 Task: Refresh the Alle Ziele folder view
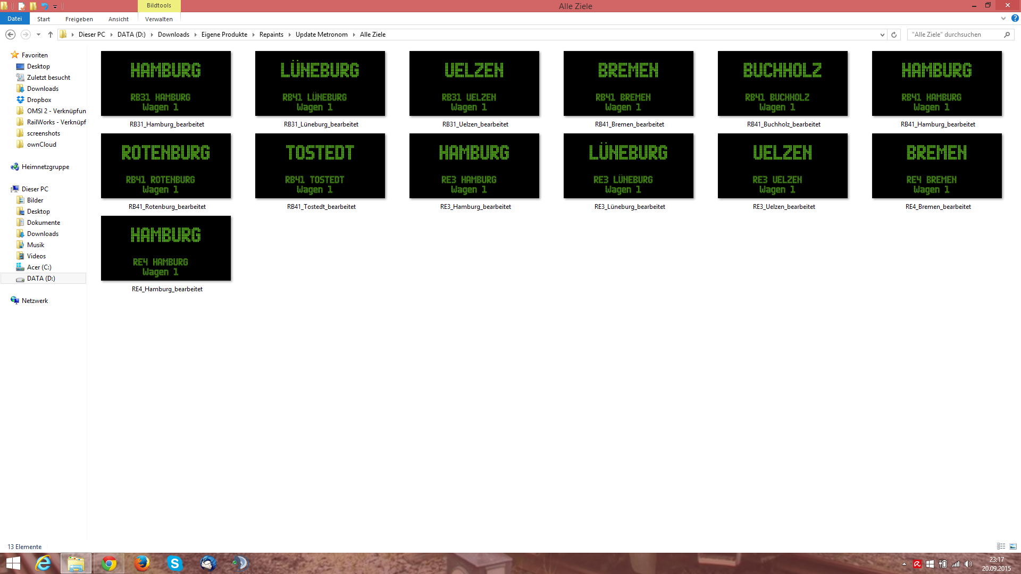(x=894, y=35)
